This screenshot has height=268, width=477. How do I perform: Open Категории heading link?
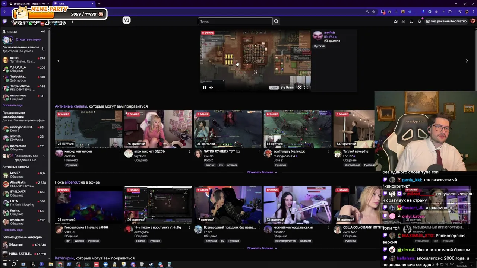[x=64, y=258]
